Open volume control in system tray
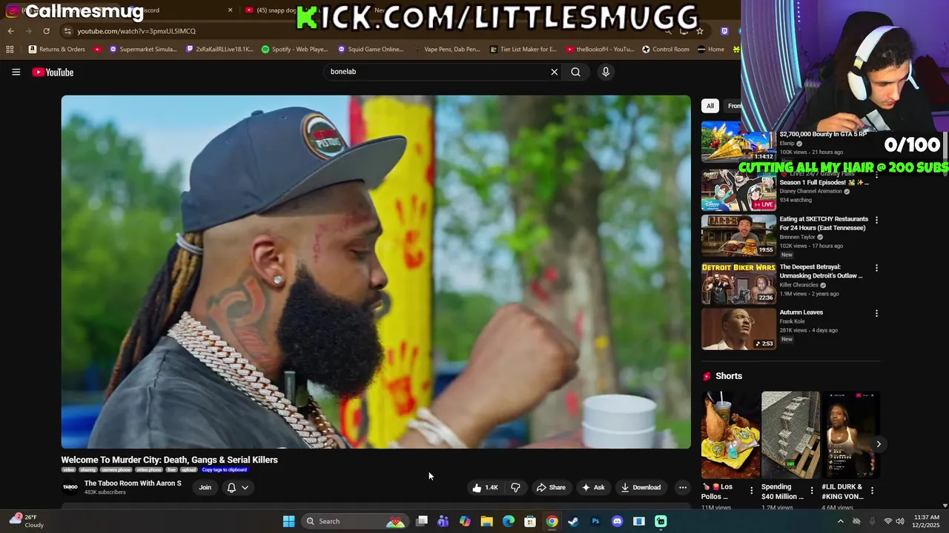The width and height of the screenshot is (949, 533). coord(900,521)
